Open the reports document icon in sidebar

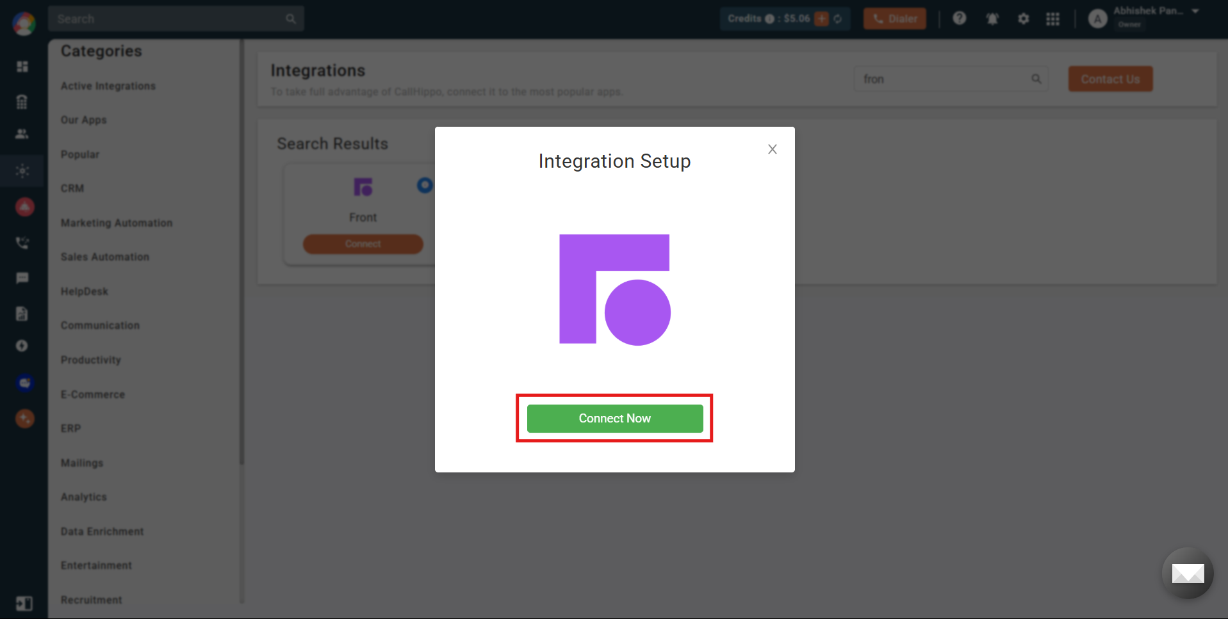22,313
